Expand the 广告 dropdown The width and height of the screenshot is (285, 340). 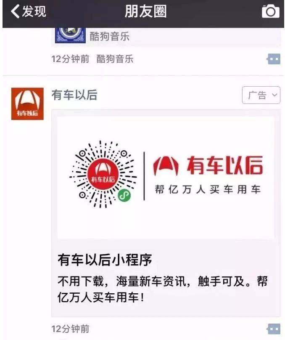(261, 95)
